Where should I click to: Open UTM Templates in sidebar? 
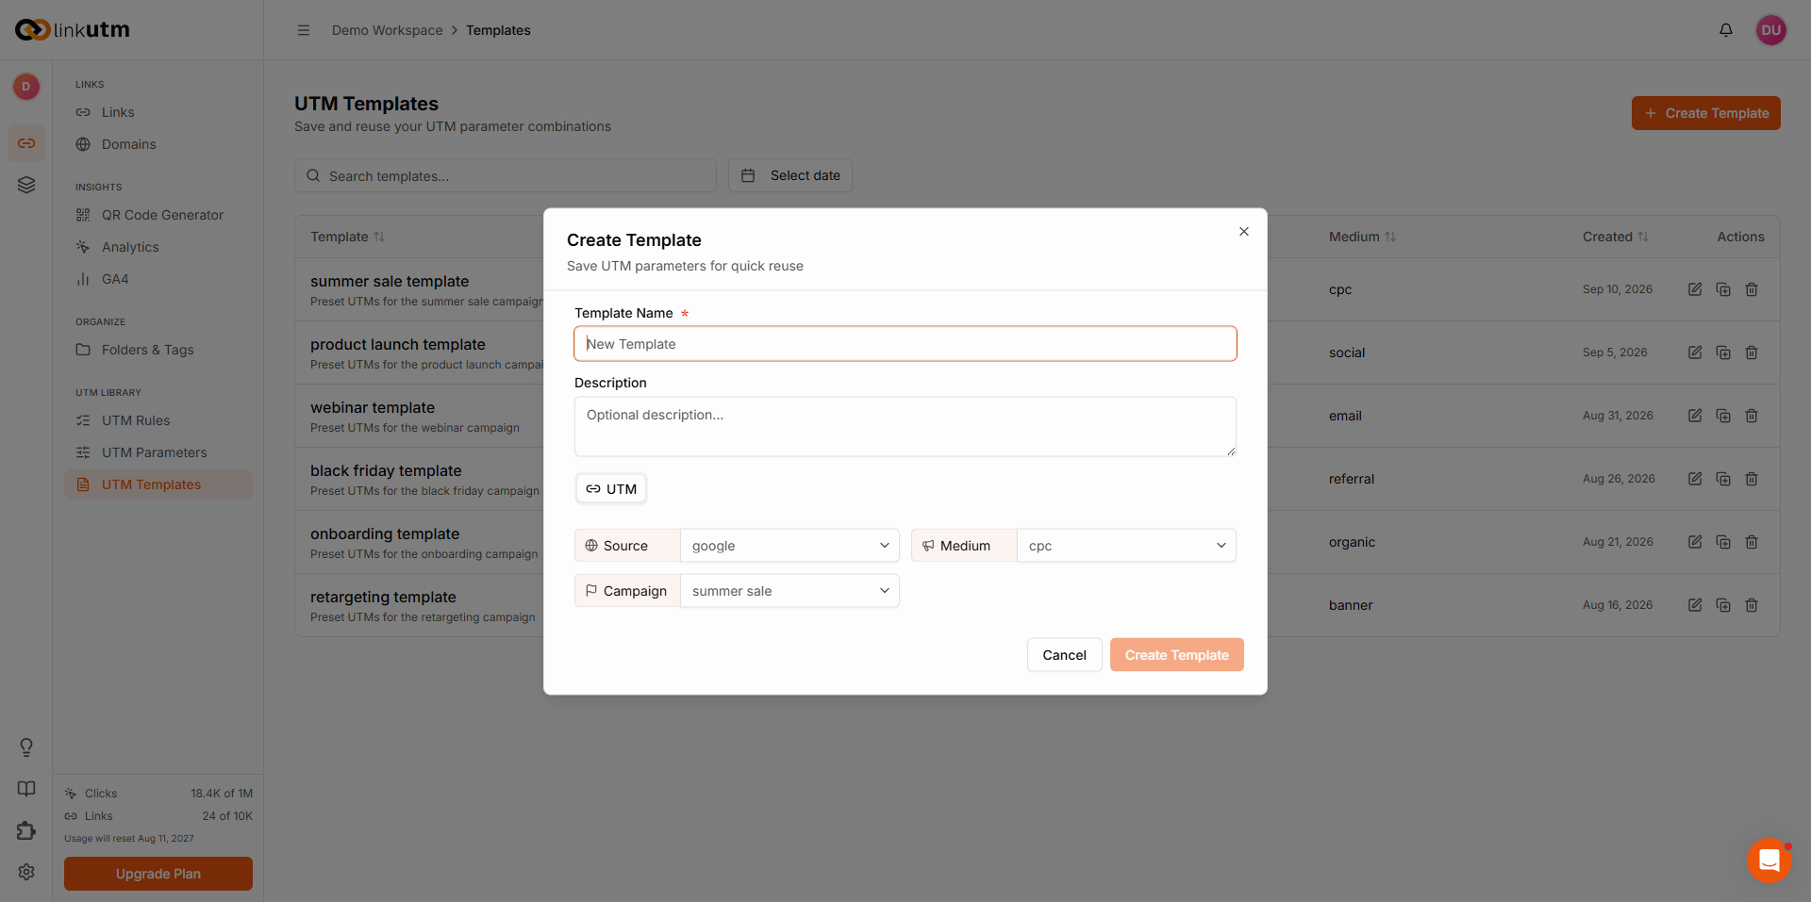[x=158, y=484]
